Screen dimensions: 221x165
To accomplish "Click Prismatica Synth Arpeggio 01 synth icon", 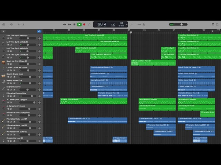I will point(3,114).
